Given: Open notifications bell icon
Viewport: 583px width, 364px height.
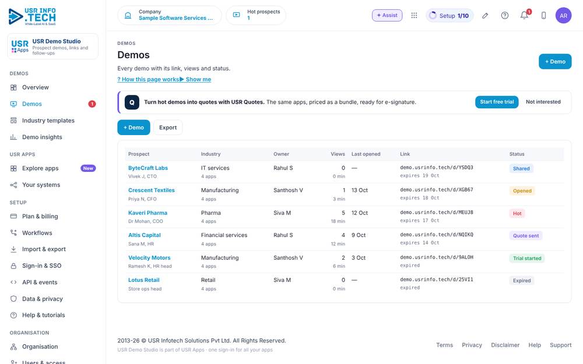Looking at the screenshot, I should pyautogui.click(x=524, y=15).
